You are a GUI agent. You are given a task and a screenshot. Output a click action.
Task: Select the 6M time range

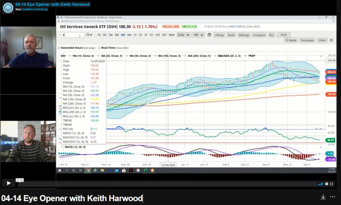pyautogui.click(x=123, y=35)
